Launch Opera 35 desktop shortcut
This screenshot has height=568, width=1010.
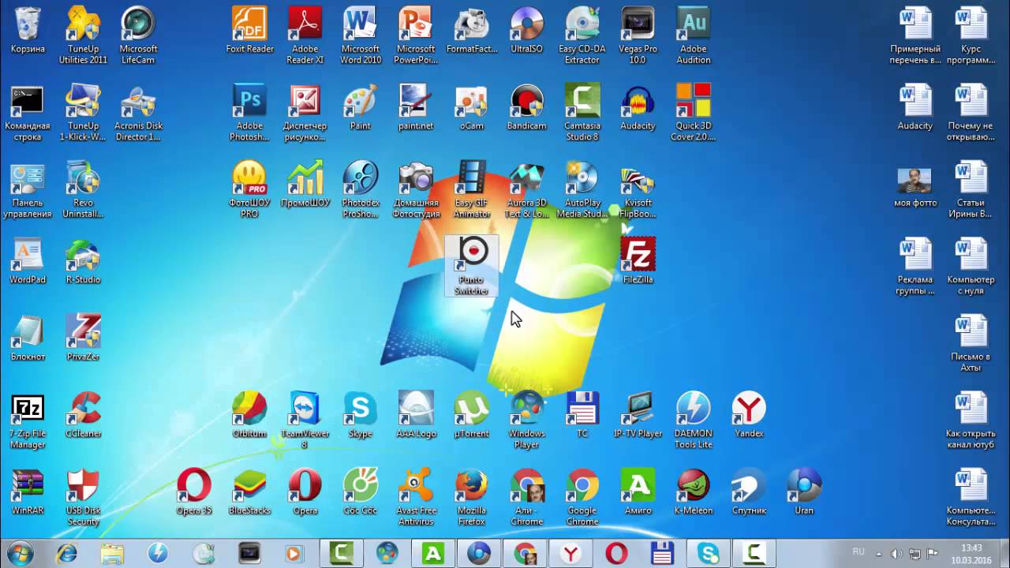tap(194, 493)
